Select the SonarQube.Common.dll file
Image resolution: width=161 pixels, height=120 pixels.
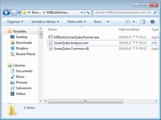point(71,48)
